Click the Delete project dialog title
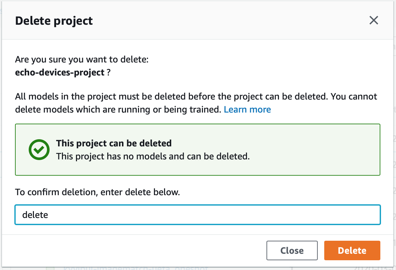 pyautogui.click(x=53, y=20)
